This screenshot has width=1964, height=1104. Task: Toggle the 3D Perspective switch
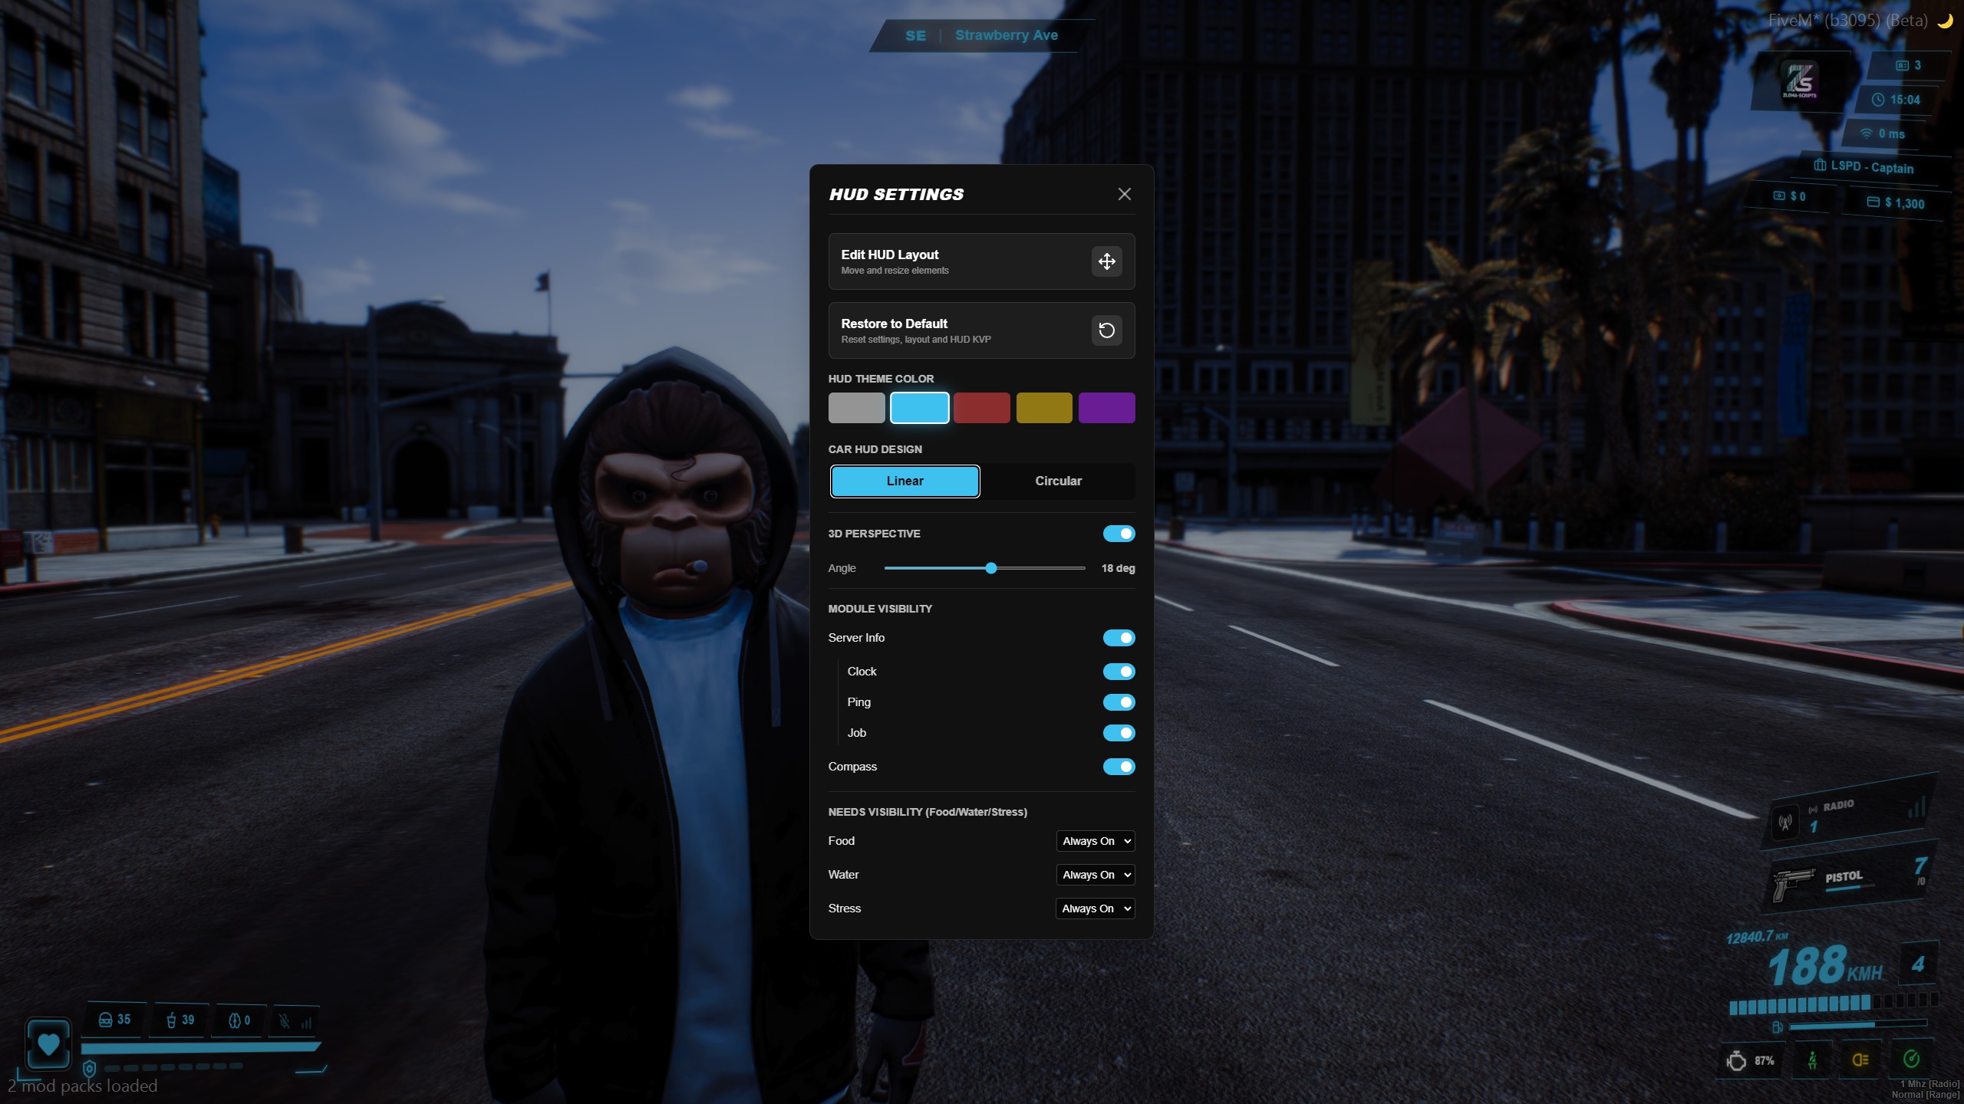[1119, 534]
